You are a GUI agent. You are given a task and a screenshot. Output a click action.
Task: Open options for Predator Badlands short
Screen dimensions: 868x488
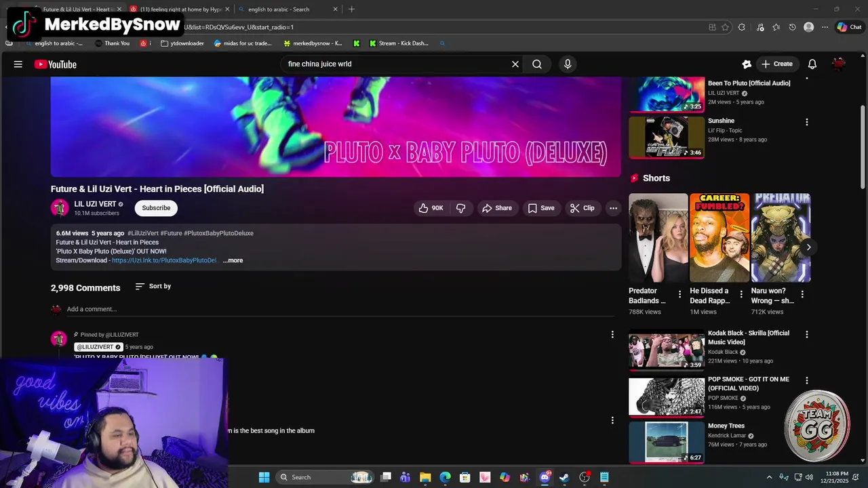tap(679, 294)
